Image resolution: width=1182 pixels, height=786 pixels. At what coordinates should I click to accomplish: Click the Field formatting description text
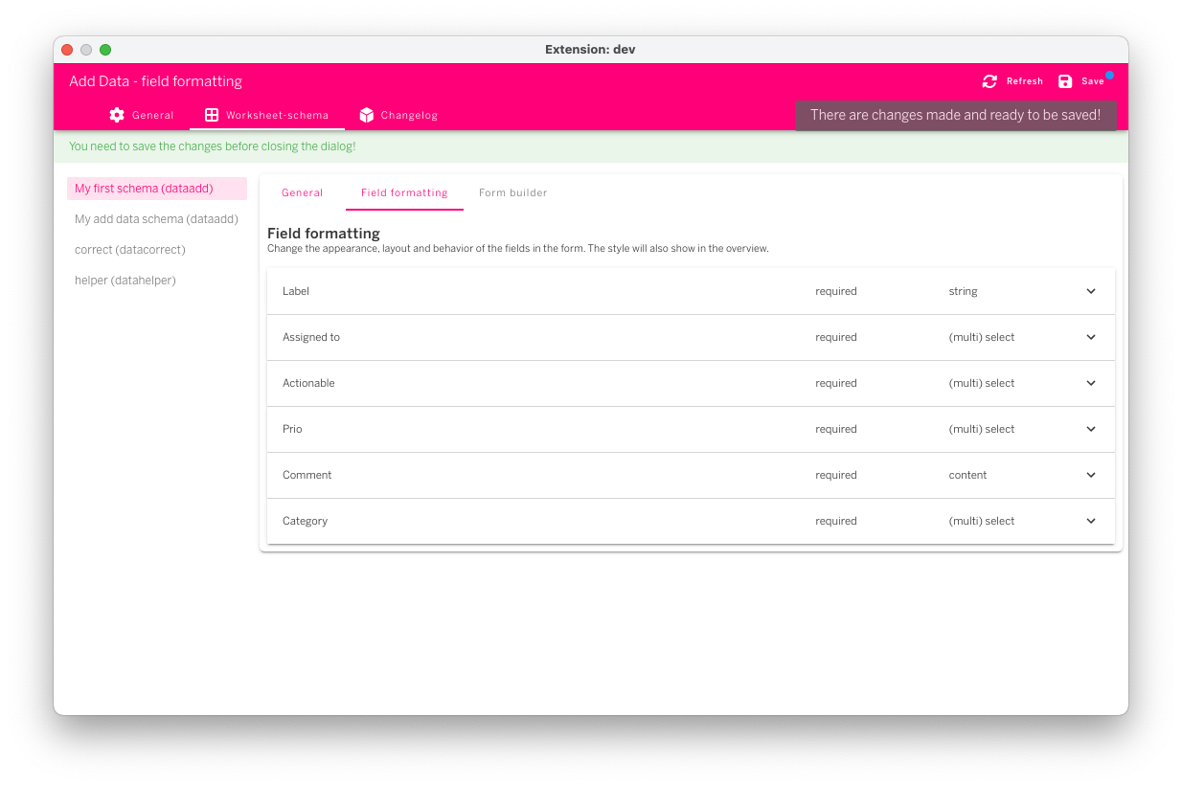[x=518, y=248]
